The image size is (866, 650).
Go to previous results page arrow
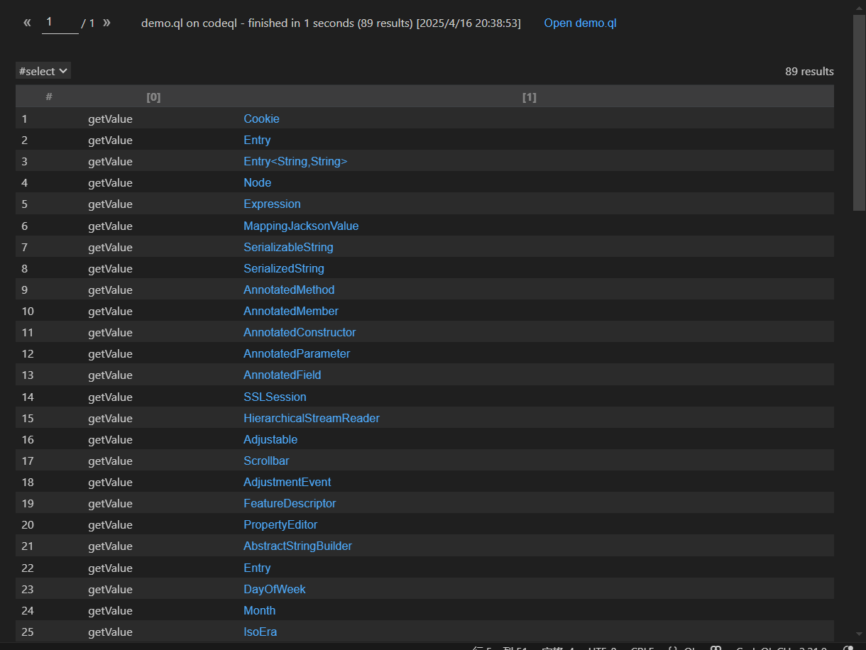coord(27,23)
